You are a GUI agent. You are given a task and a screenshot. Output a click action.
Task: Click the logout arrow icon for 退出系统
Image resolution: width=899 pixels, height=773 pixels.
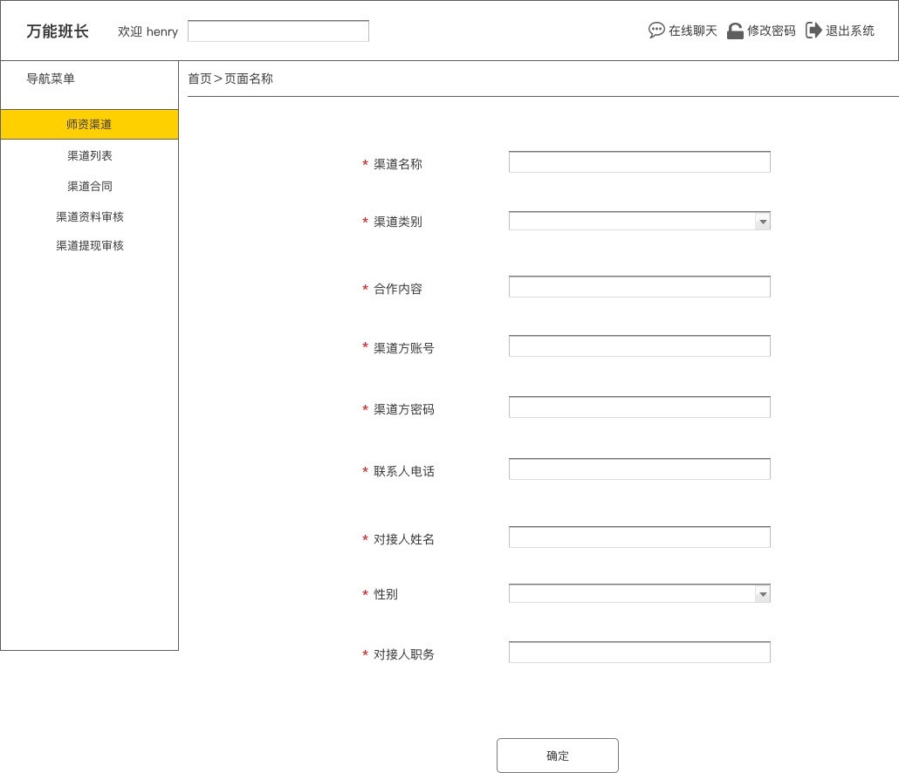(x=813, y=31)
